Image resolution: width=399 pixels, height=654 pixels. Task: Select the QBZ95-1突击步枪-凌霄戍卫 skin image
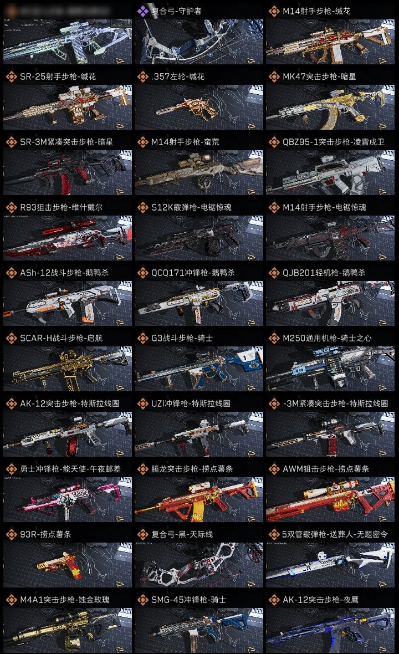tap(330, 173)
